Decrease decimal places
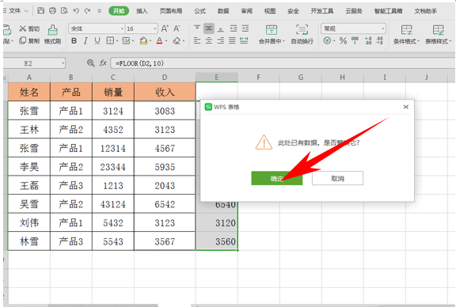Screen dimensions: 456x307 coord(379,40)
